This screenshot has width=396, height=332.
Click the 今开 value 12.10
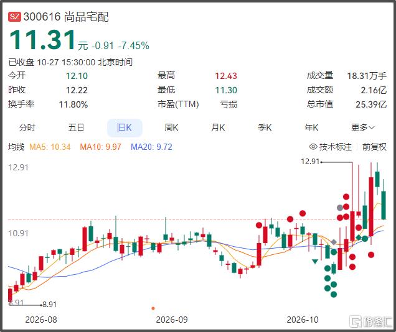pos(77,76)
